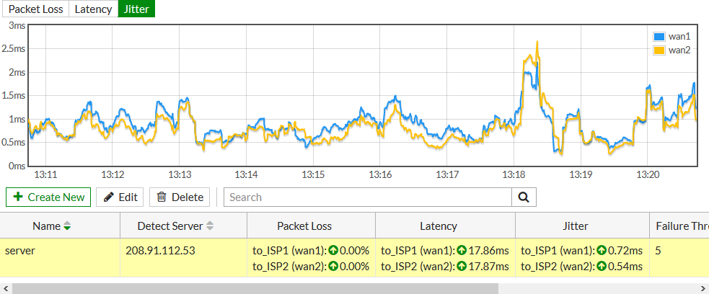Sort by the Detect Server column arrows

pos(210,226)
